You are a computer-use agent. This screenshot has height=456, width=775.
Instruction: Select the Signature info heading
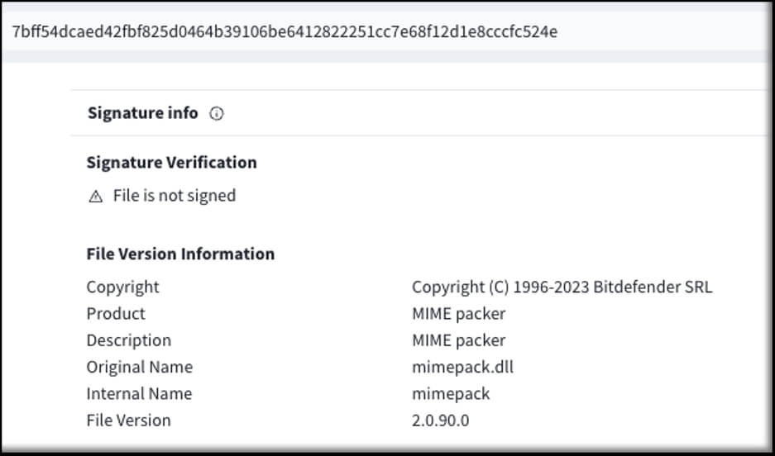[x=142, y=113]
